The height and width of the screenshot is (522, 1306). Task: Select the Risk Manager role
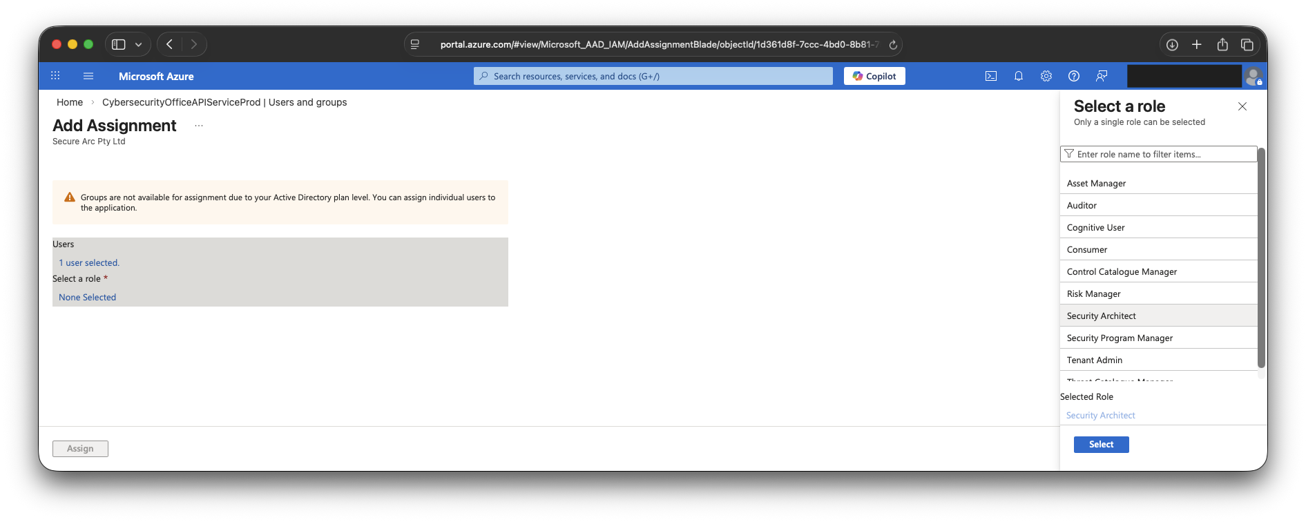(1093, 294)
